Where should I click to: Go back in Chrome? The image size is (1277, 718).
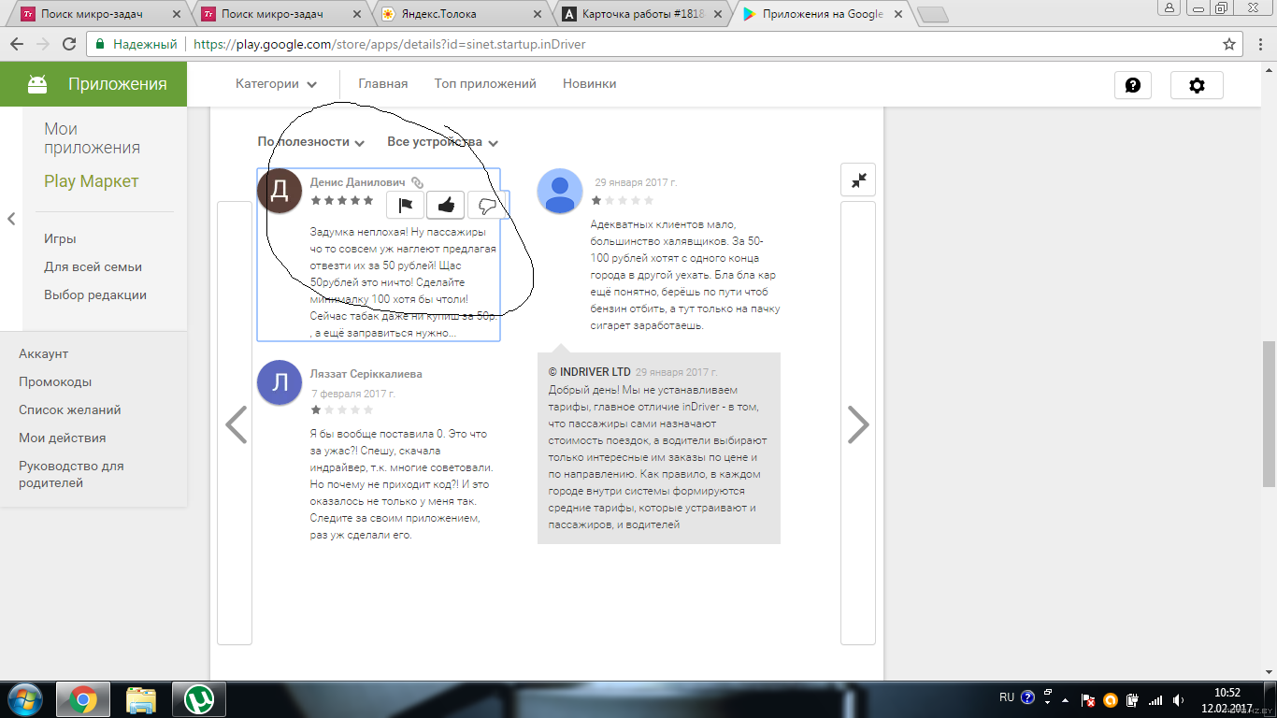pos(17,44)
